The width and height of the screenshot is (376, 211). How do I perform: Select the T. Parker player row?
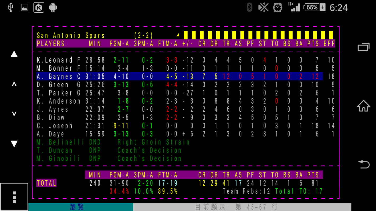186,93
